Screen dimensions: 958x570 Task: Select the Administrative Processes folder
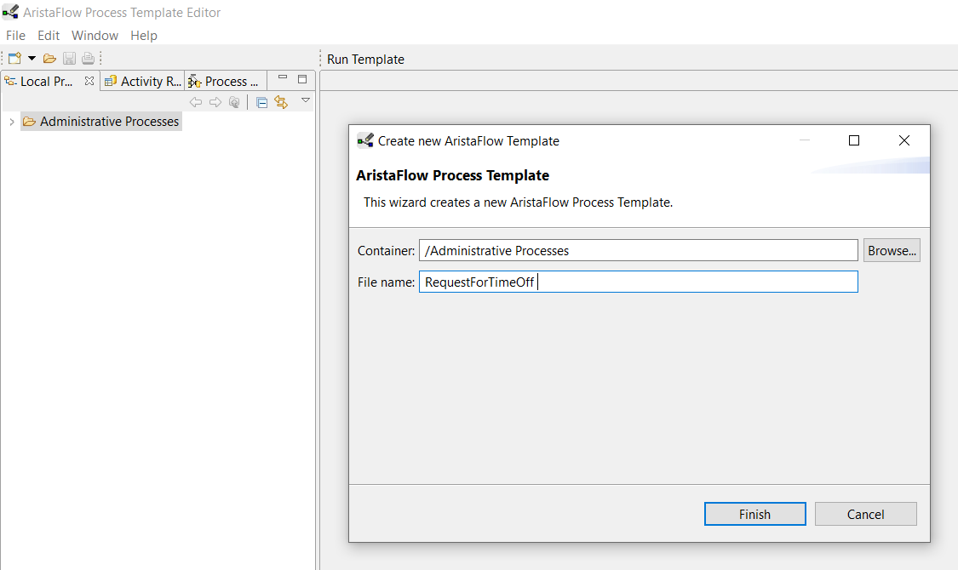pos(101,122)
